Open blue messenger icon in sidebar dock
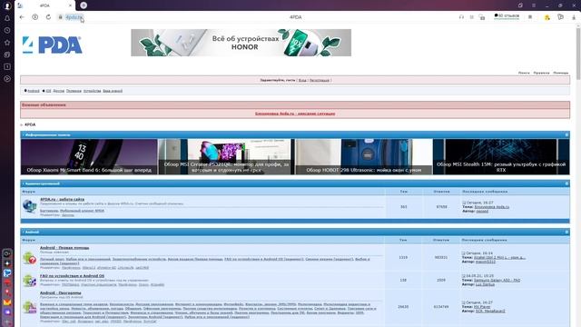The width and height of the screenshot is (581, 327). click(7, 273)
